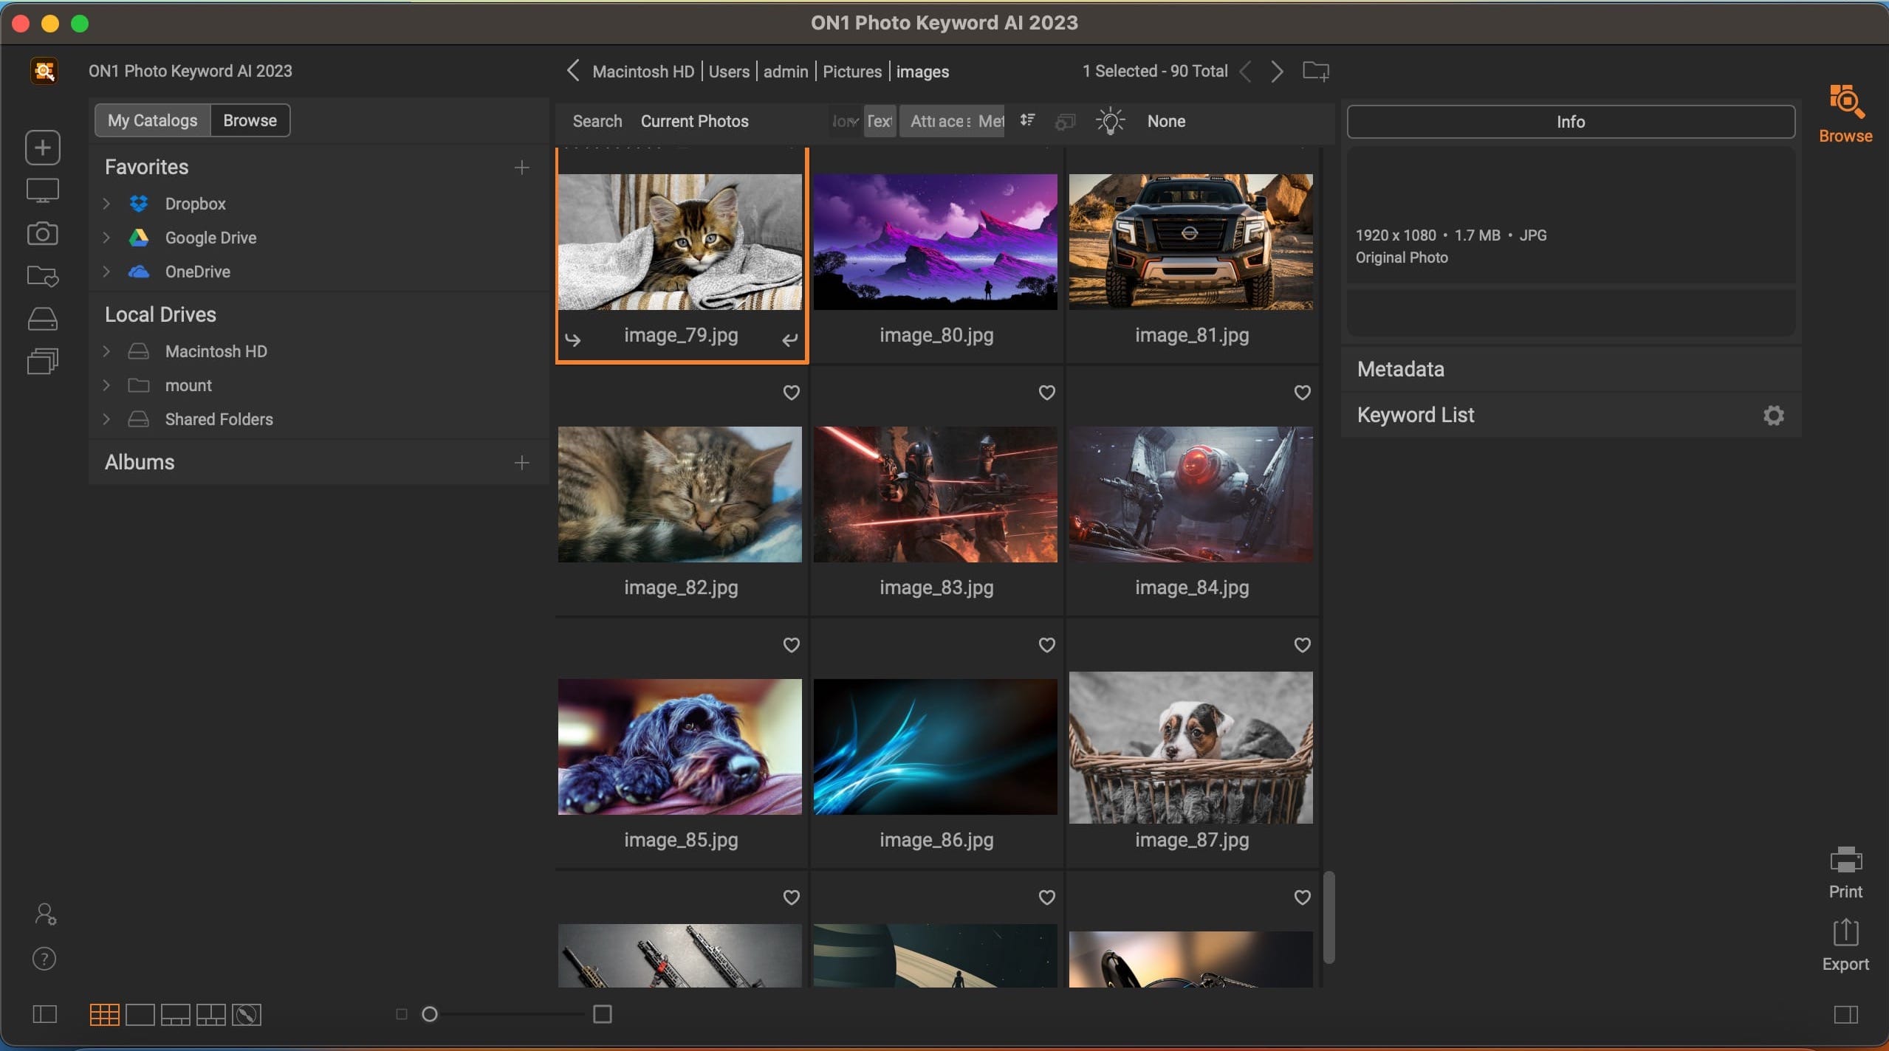Screen dimensions: 1889x1051
Task: Switch to Browse tab
Action: tap(250, 120)
